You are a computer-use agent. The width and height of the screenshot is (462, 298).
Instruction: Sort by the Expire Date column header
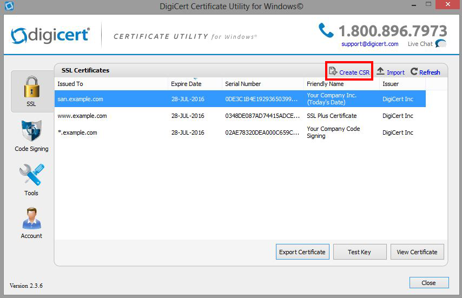(195, 84)
